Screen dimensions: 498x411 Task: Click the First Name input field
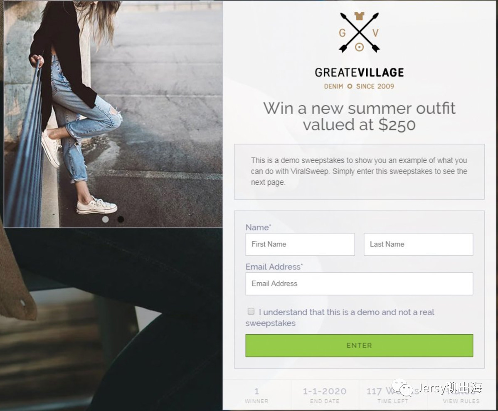point(300,244)
